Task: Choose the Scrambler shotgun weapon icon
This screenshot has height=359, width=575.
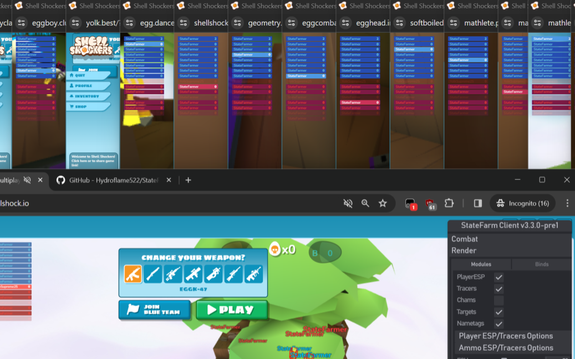Action: (x=153, y=274)
